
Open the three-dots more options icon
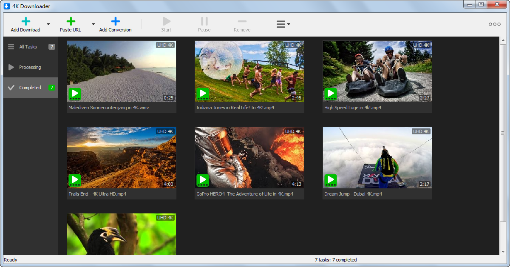coord(495,24)
